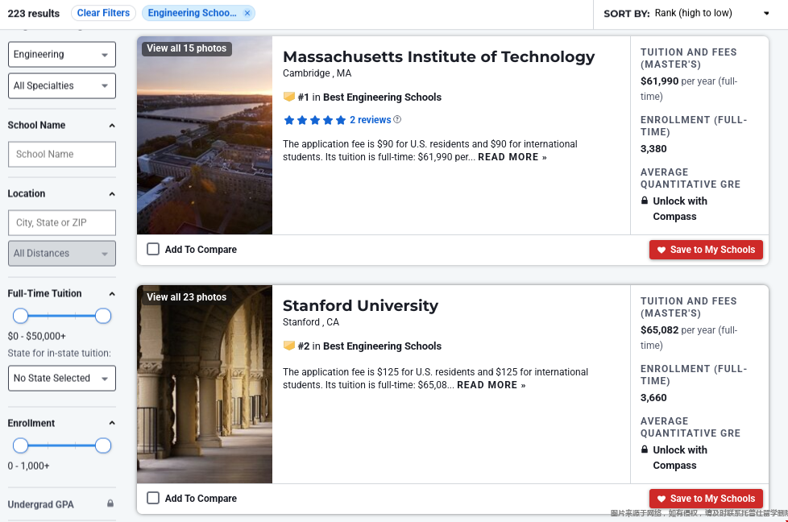The image size is (788, 522).
Task: View all 23 photos of Stanford
Action: click(186, 297)
